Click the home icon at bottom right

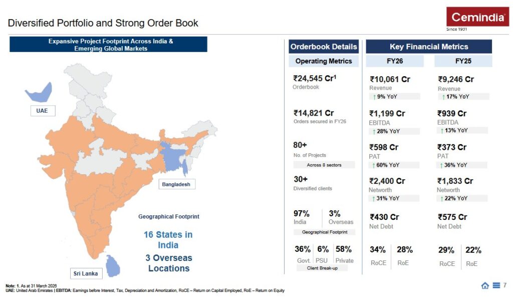tap(485, 285)
